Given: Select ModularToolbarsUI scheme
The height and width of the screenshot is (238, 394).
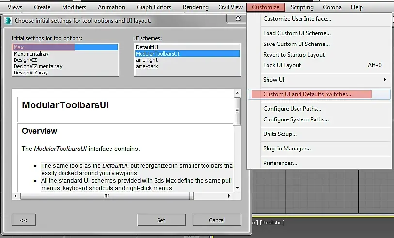Looking at the screenshot, I should pyautogui.click(x=188, y=54).
